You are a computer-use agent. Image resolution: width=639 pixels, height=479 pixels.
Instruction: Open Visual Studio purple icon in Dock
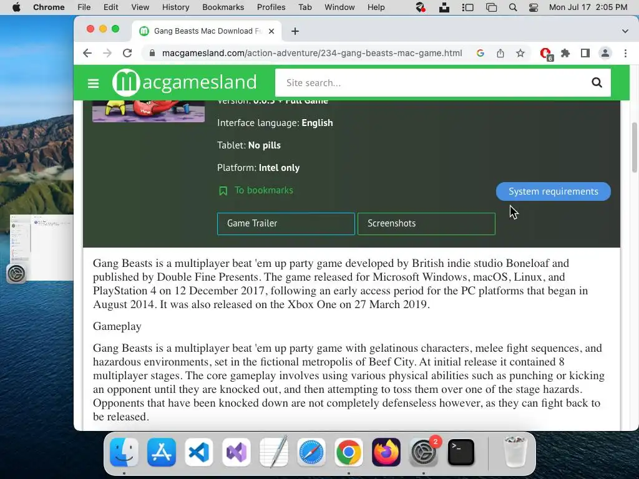pyautogui.click(x=237, y=452)
